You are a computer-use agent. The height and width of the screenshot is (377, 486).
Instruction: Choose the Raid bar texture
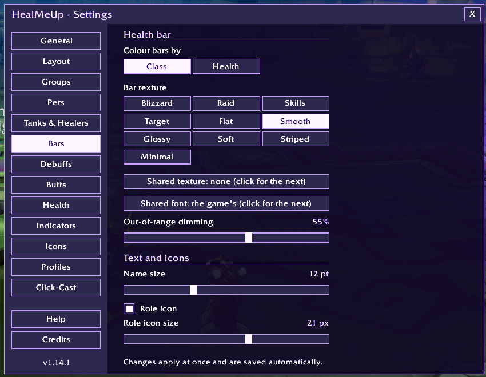pyautogui.click(x=226, y=103)
